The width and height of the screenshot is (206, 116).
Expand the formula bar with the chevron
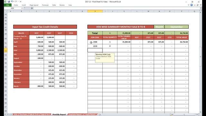click(201, 8)
